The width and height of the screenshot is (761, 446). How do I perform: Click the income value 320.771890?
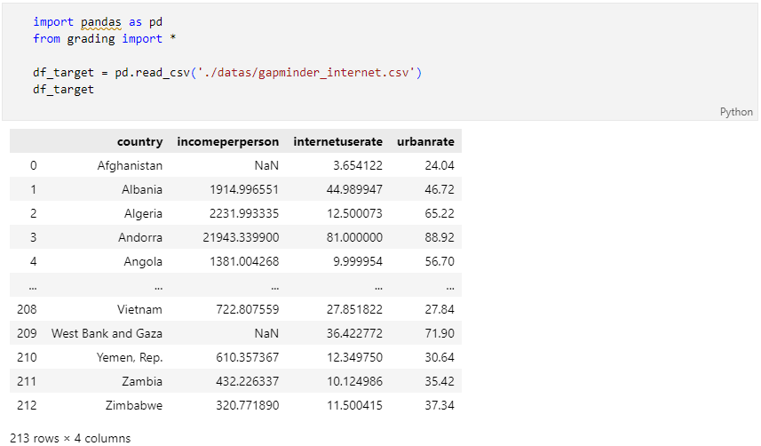248,405
